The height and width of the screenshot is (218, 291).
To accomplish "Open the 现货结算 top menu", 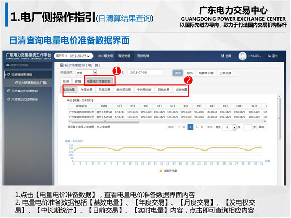I will point(143,56).
